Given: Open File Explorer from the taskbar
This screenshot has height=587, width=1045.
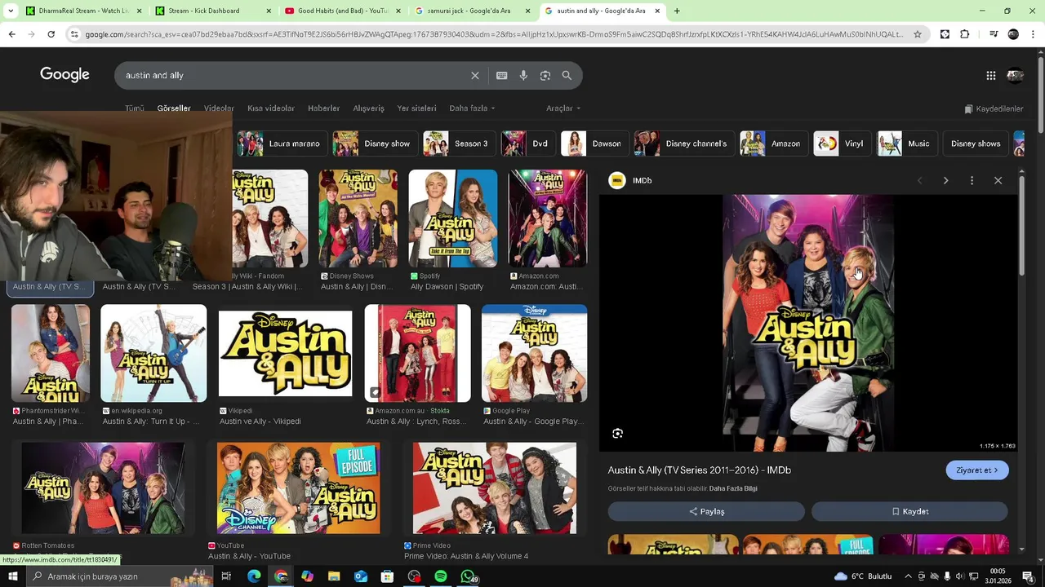Looking at the screenshot, I should [x=334, y=576].
